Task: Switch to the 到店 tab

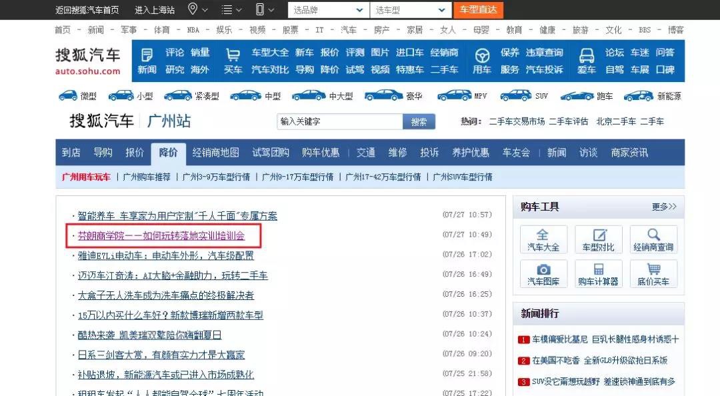Action: [71, 153]
